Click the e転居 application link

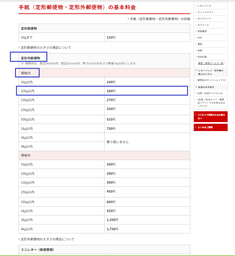[x=211, y=103]
